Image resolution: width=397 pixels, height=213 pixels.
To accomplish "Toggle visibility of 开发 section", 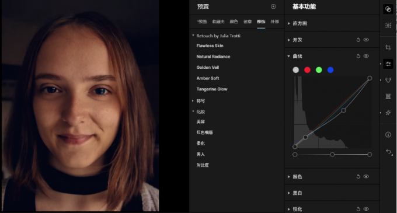I will 366,40.
